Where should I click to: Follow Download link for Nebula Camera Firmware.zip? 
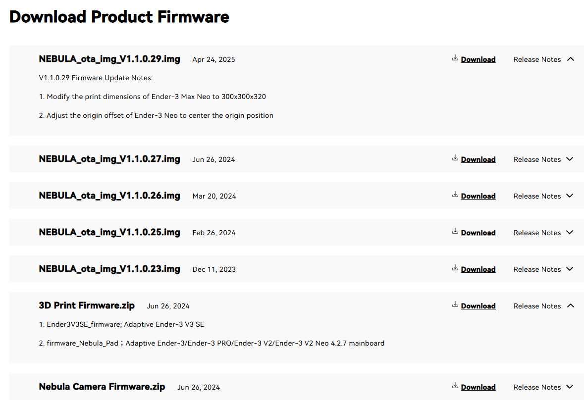pos(478,387)
